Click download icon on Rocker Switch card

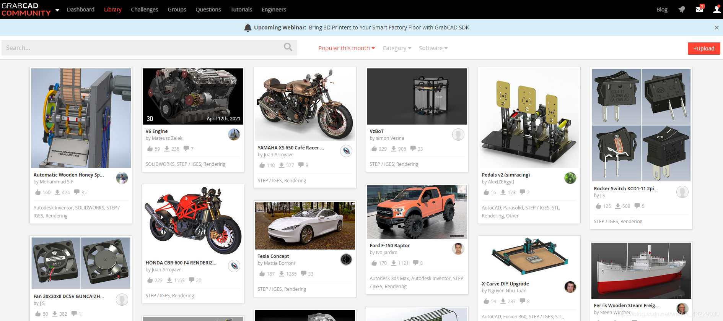click(x=618, y=206)
